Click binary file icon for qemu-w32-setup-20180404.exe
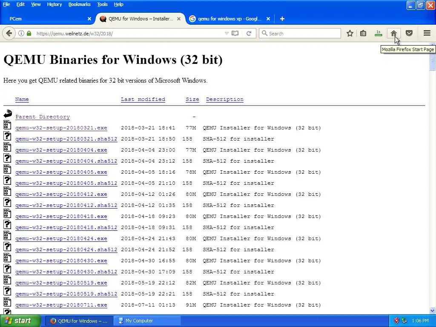The width and height of the screenshot is (436, 327). tap(7, 147)
